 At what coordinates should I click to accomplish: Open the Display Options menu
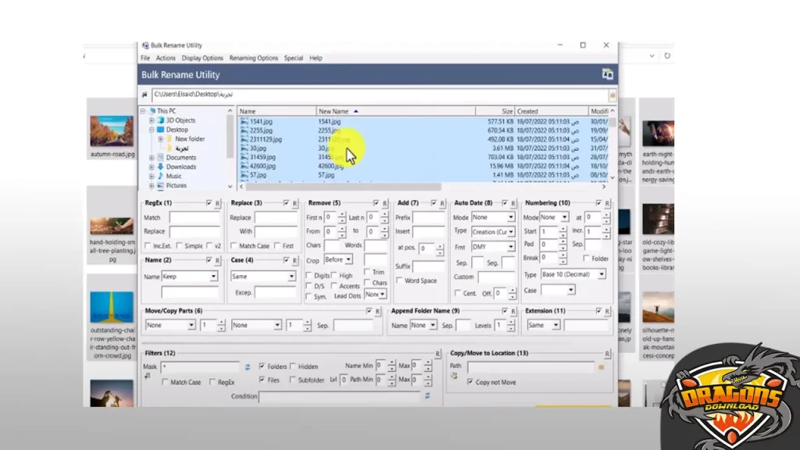[x=202, y=58]
